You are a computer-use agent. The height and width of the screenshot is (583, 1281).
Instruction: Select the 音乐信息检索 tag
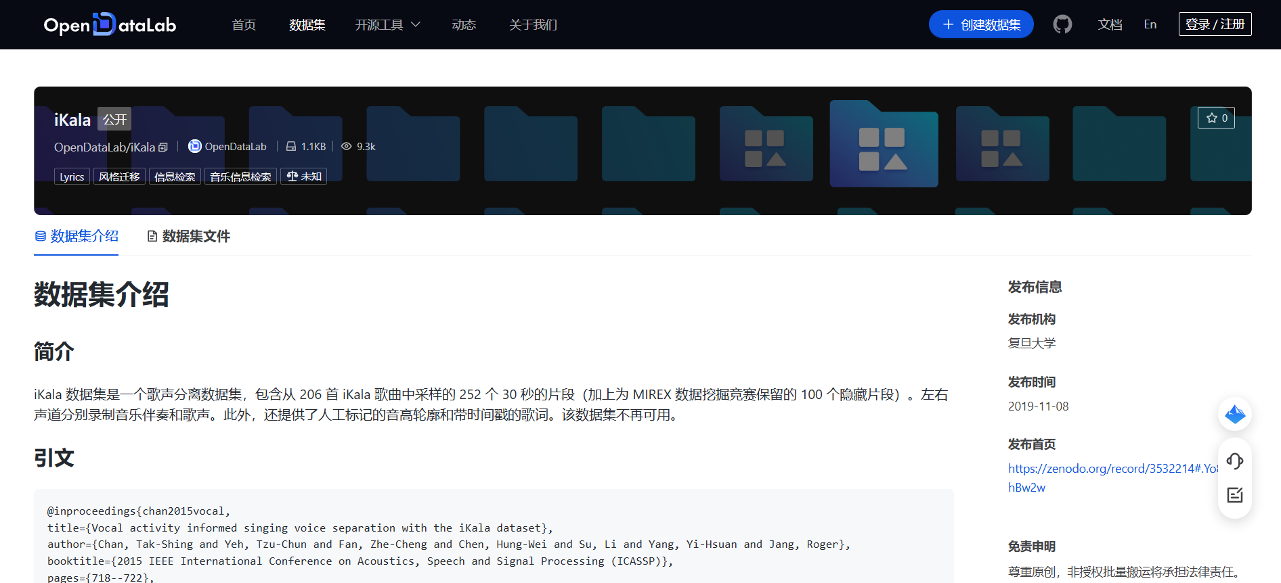[240, 177]
